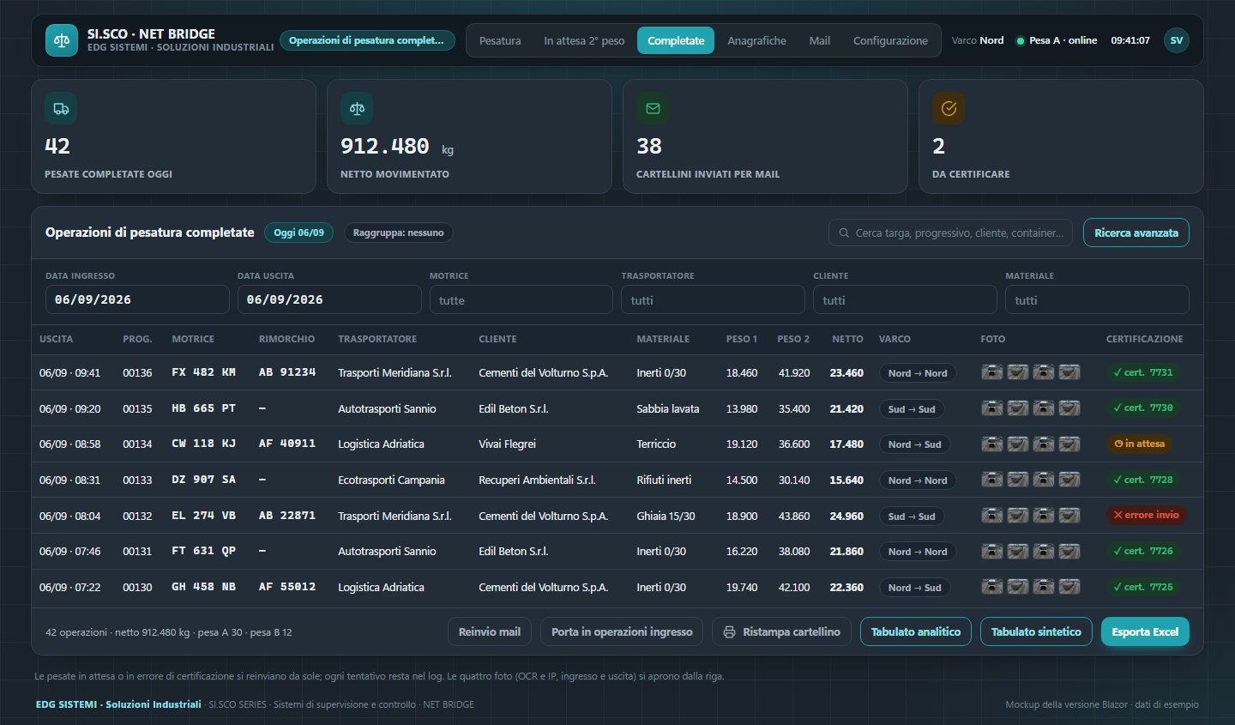The image size is (1235, 725).
Task: Click the scale icon above Netto movimentato
Action: [357, 109]
